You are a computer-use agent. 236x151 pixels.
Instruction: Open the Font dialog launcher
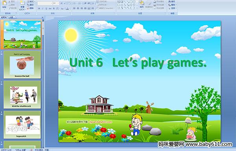tap(70, 13)
